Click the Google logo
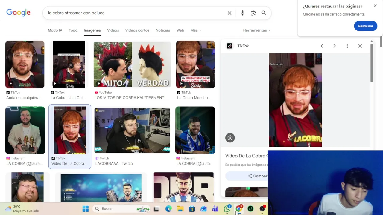This screenshot has height=215, width=383. pyautogui.click(x=18, y=13)
